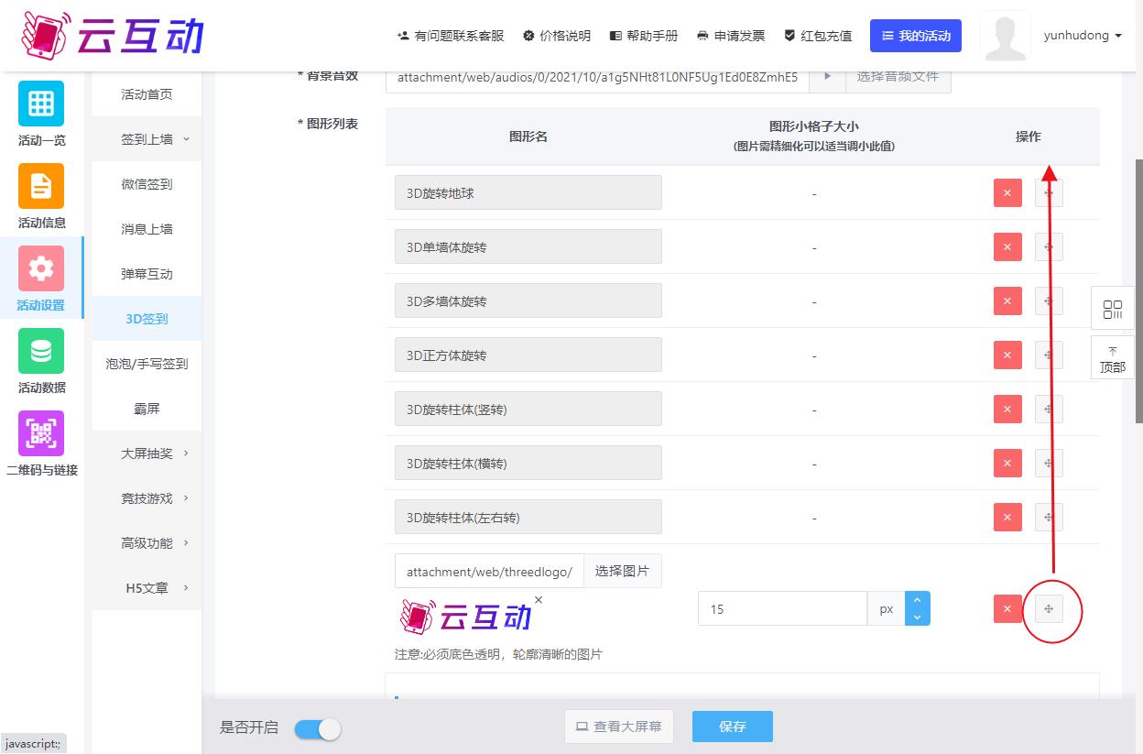Select the 活动设置 gear icon
Image resolution: width=1143 pixels, height=754 pixels.
(41, 268)
